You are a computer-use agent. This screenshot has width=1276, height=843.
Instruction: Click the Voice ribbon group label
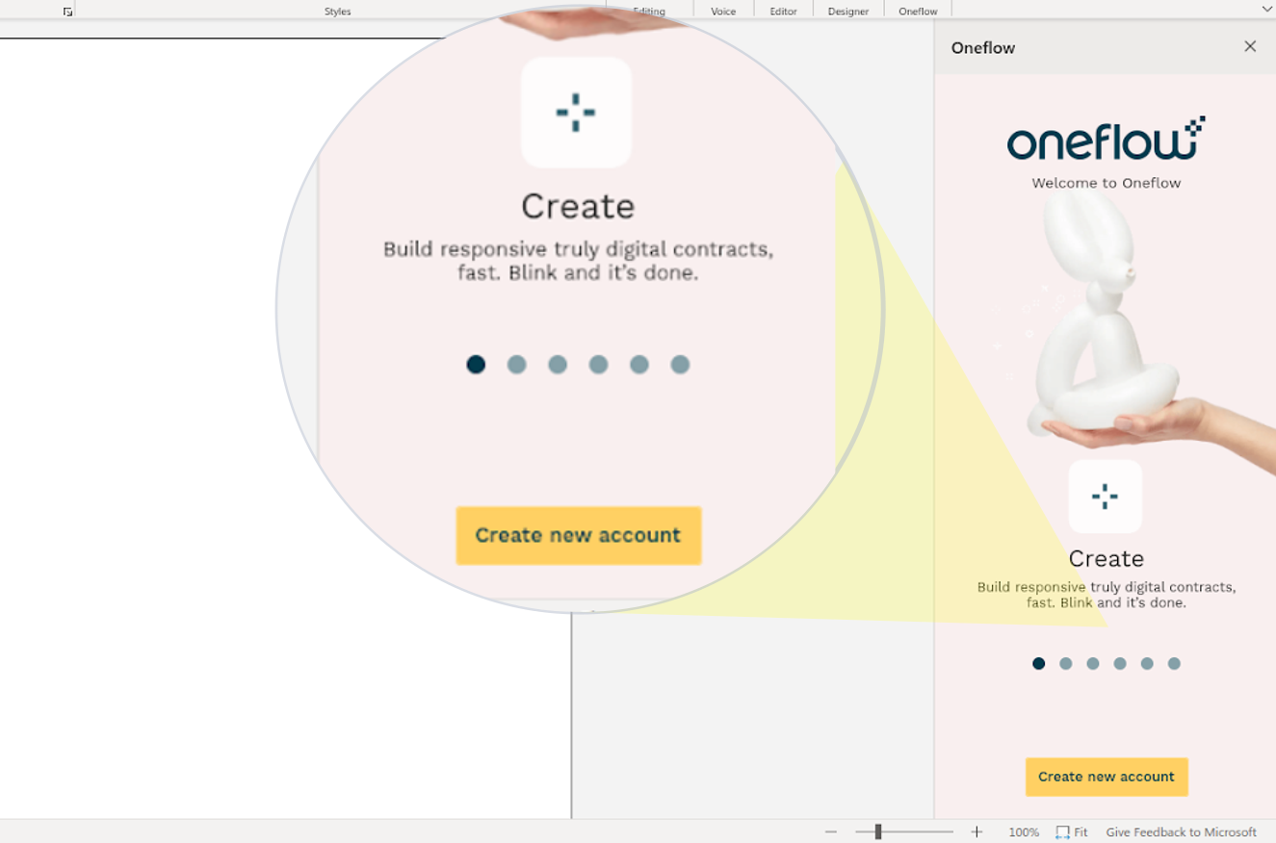[x=723, y=12]
